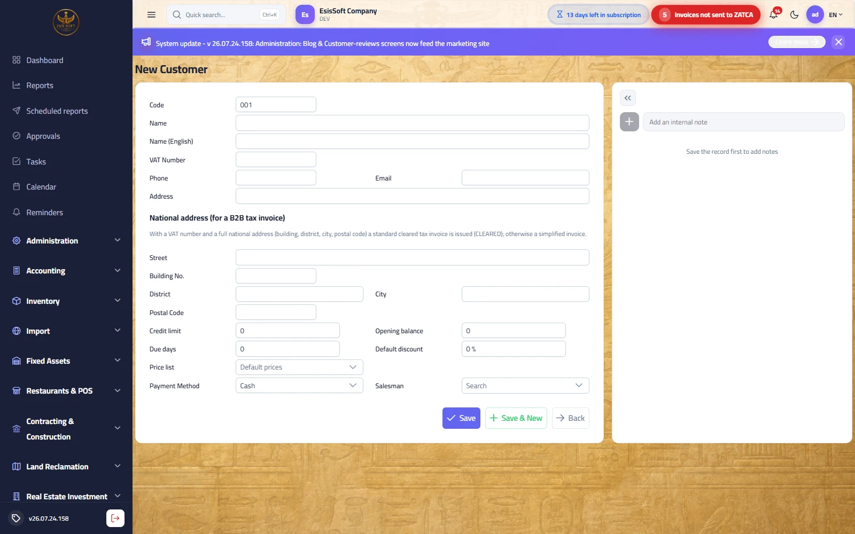
Task: Click the plus icon to add note
Action: (x=629, y=122)
